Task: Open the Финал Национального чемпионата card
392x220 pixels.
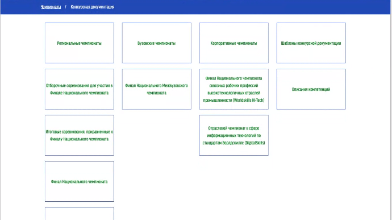Action: 80,181
